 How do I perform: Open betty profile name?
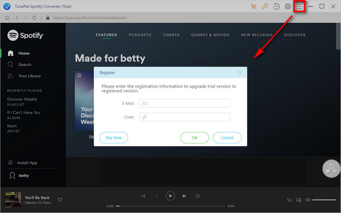click(x=24, y=176)
